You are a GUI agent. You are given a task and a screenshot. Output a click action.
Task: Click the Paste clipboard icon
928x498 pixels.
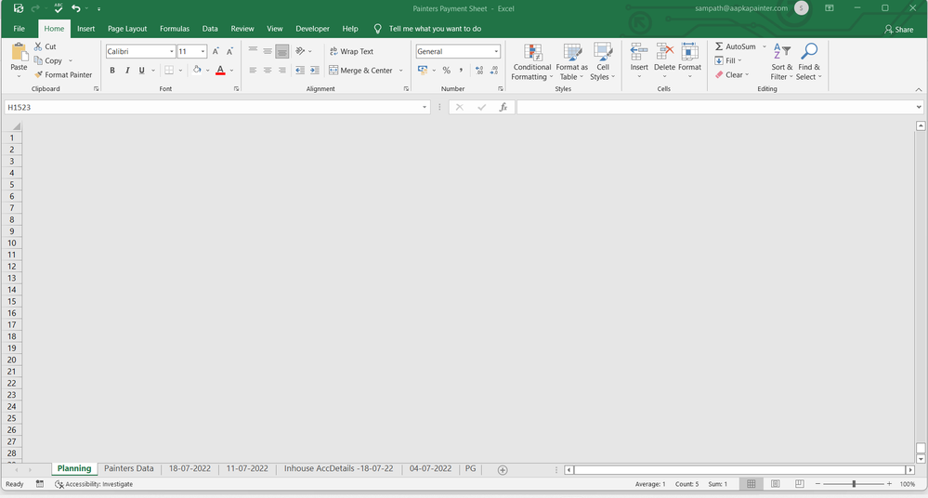click(x=19, y=53)
